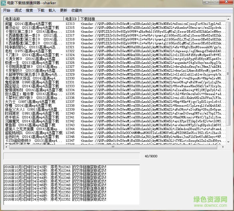
Task: Open the 开始 menu
Action: point(7,10)
